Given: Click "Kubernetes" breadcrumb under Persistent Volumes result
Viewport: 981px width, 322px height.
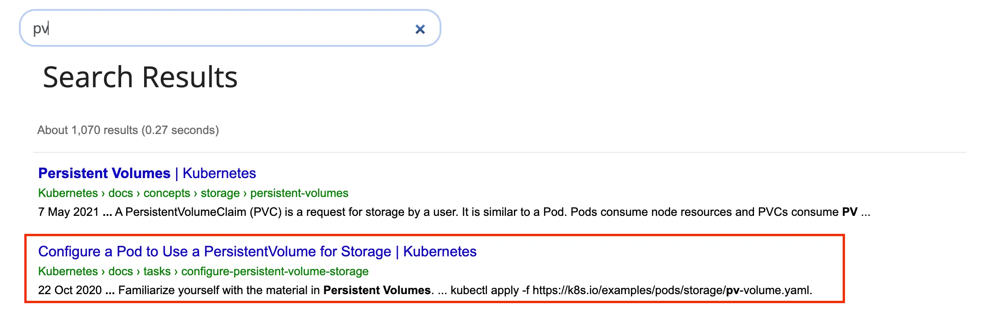Looking at the screenshot, I should [68, 193].
